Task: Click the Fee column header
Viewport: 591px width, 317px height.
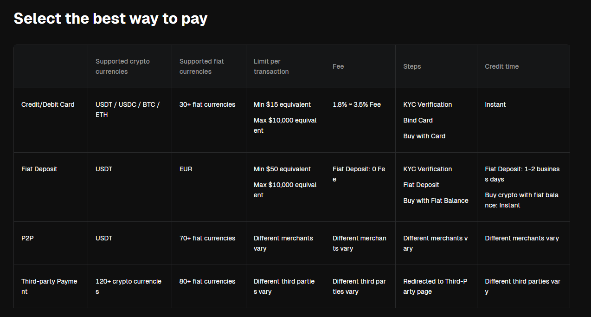Action: (338, 66)
